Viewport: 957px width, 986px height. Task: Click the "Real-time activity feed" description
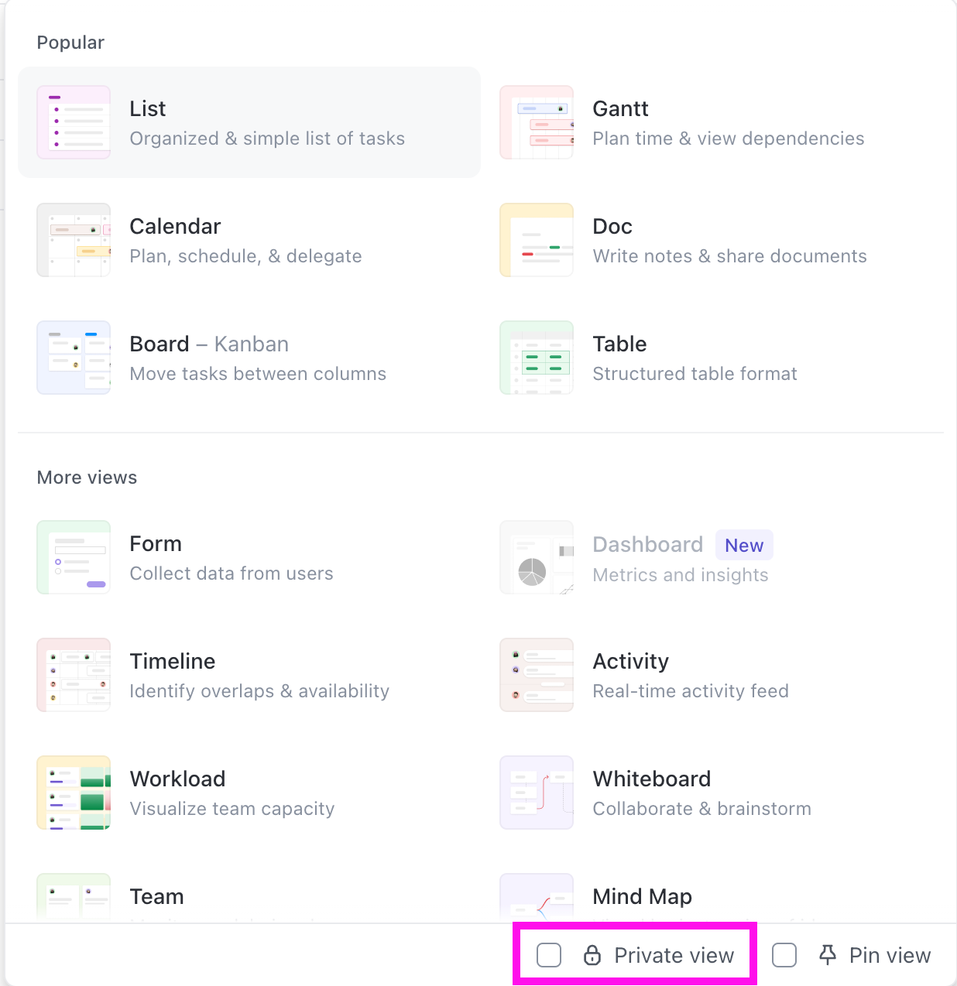click(691, 691)
